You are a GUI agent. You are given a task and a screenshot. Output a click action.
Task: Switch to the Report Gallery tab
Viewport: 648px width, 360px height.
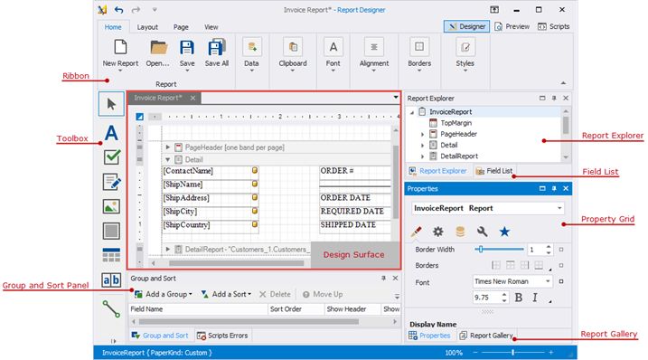pos(486,336)
